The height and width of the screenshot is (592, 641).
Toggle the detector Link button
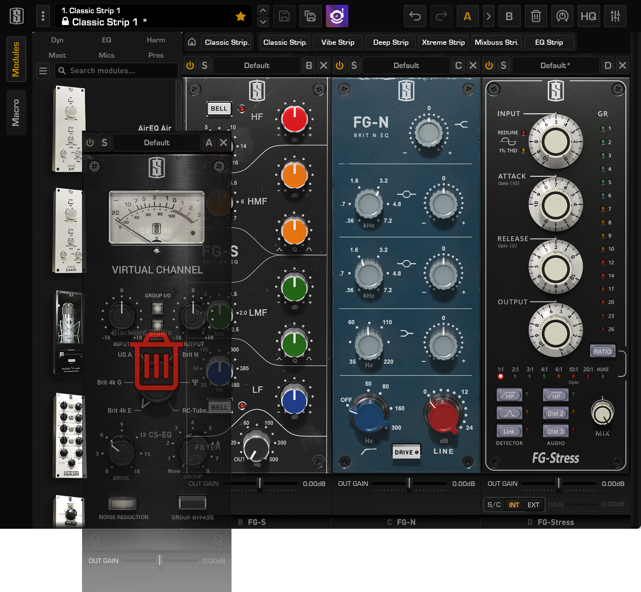510,431
